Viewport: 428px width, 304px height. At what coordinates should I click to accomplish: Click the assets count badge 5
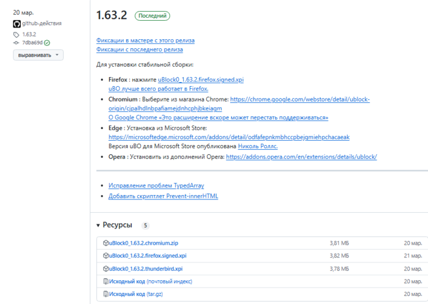tap(146, 226)
